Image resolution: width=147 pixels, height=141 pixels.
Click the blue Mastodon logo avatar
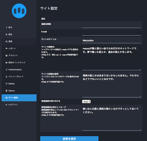pyautogui.click(x=19, y=11)
